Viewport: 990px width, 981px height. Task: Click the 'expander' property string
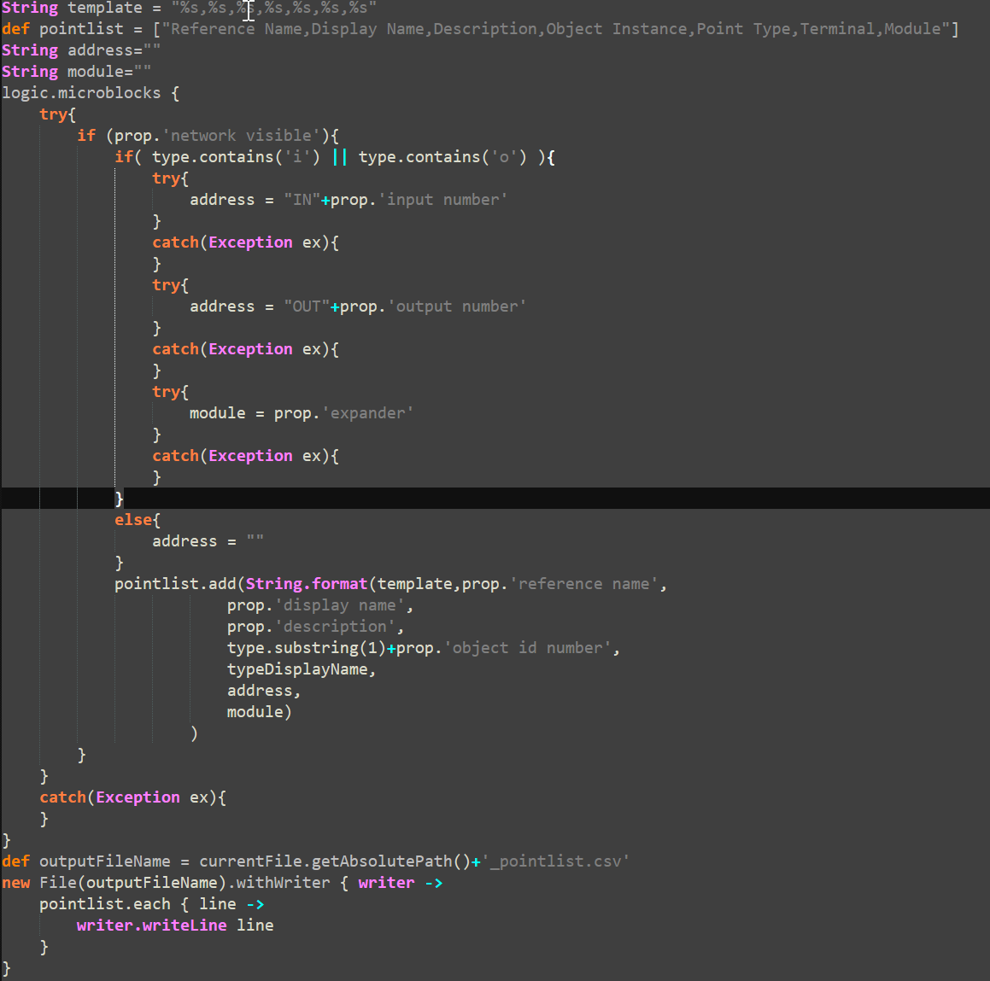coord(367,413)
